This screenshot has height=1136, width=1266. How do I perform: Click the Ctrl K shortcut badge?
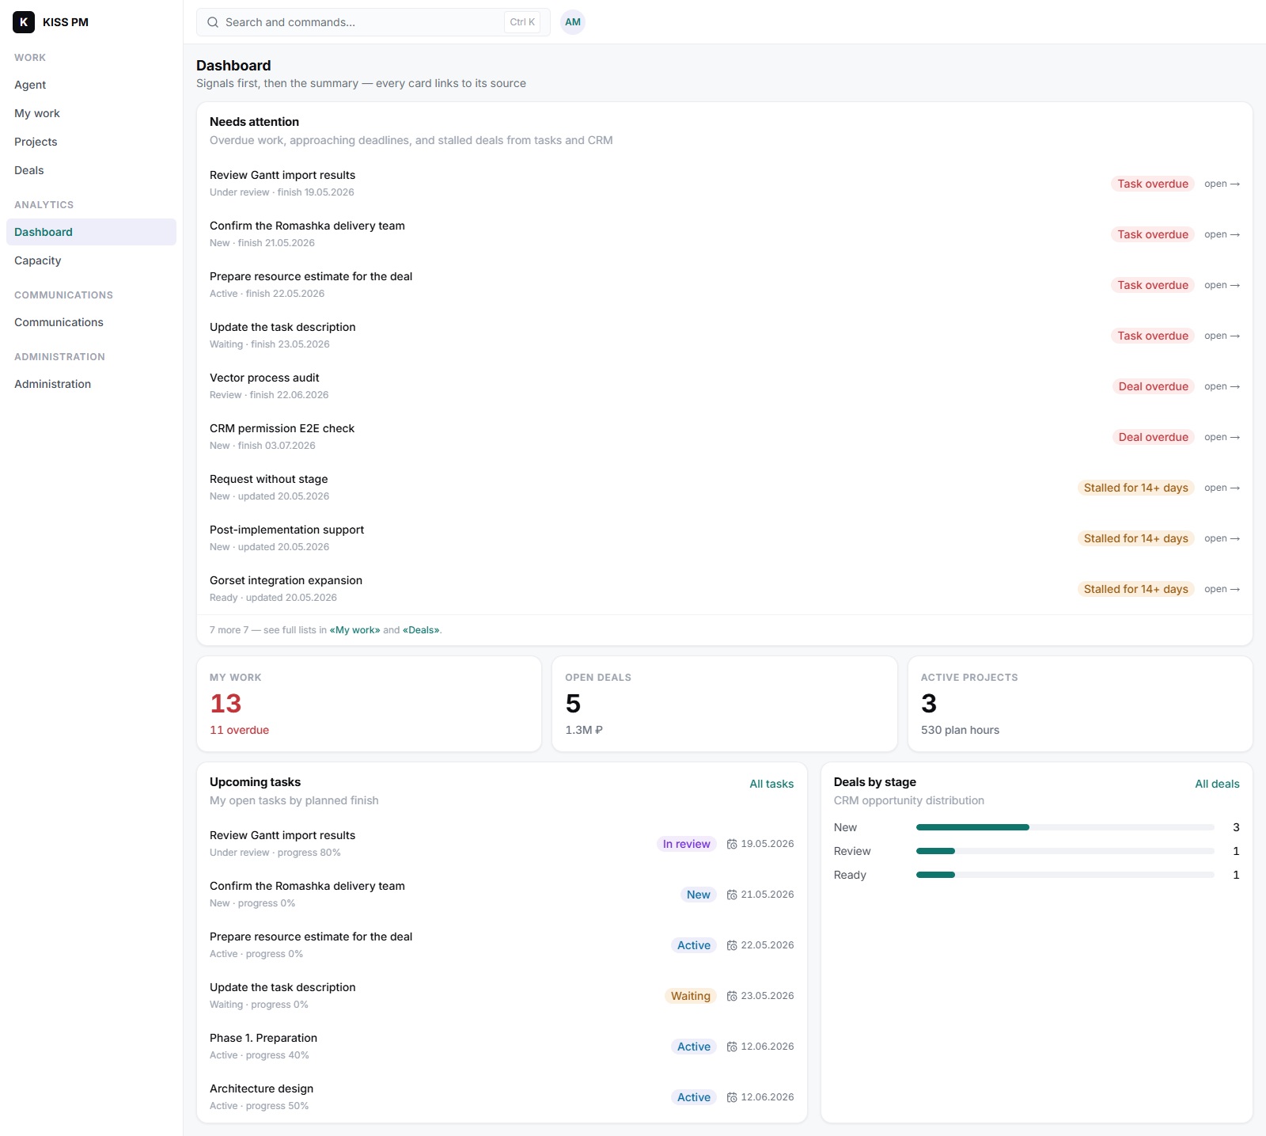coord(522,22)
